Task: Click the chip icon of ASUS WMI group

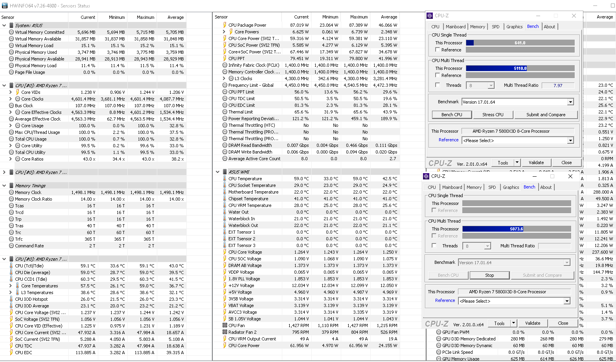Action: point(225,172)
